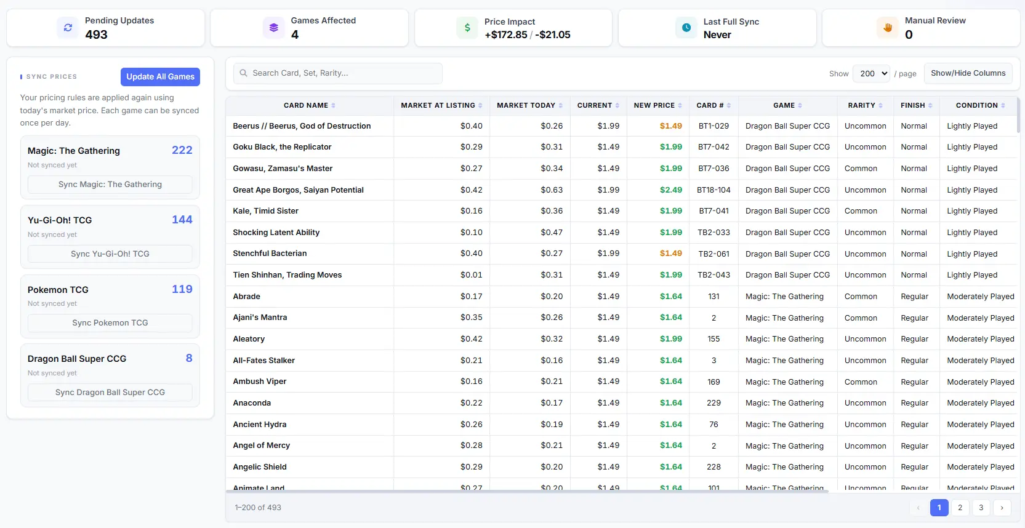Screen dimensions: 1025x528
Task: Click the search magnifier icon
Action: pos(244,73)
